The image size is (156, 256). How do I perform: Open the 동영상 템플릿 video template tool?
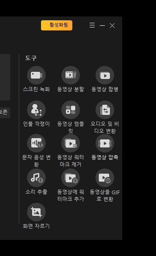coord(71,110)
